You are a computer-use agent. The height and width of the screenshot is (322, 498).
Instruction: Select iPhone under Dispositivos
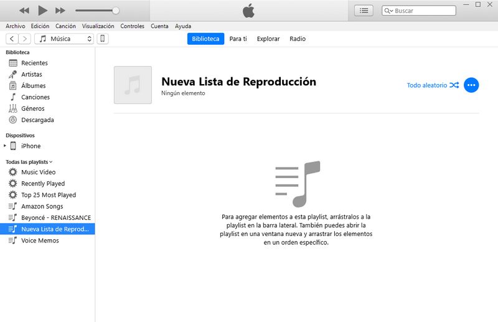click(x=47, y=146)
